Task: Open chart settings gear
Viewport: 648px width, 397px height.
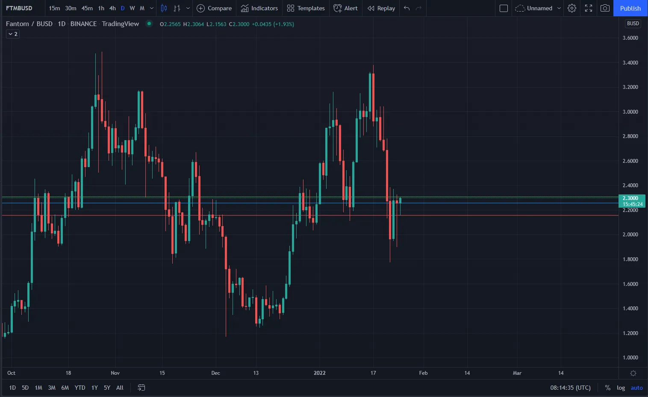Action: tap(572, 8)
